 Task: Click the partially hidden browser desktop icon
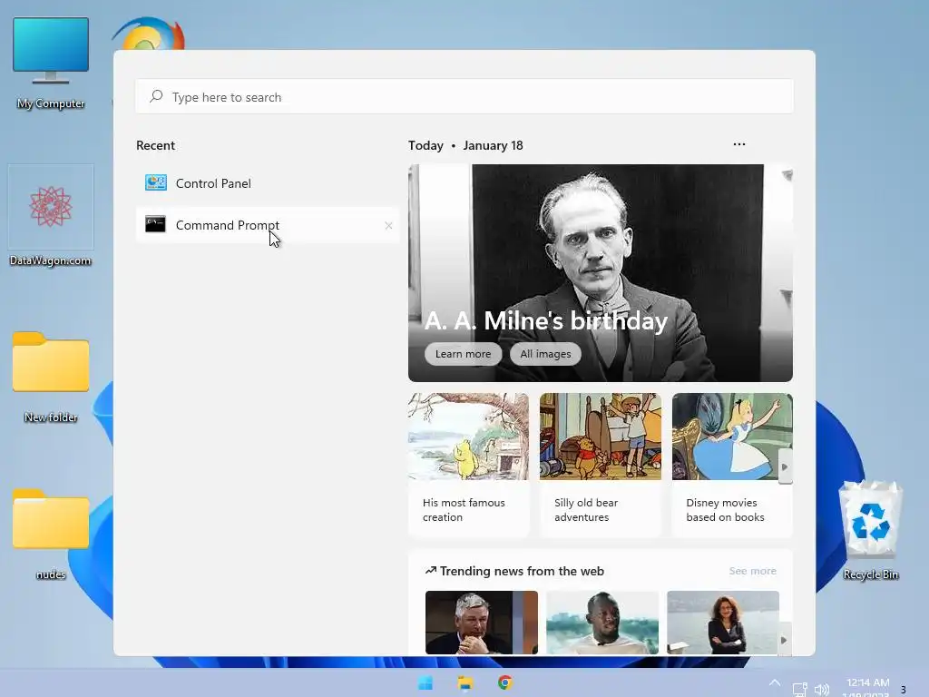click(148, 34)
